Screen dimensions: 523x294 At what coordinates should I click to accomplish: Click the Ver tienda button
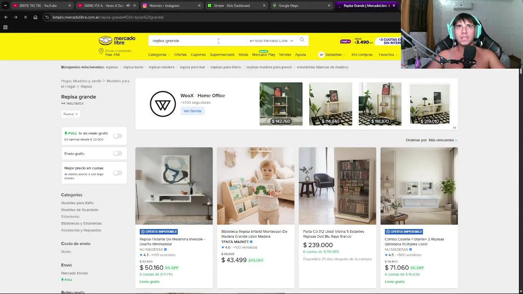click(x=192, y=111)
